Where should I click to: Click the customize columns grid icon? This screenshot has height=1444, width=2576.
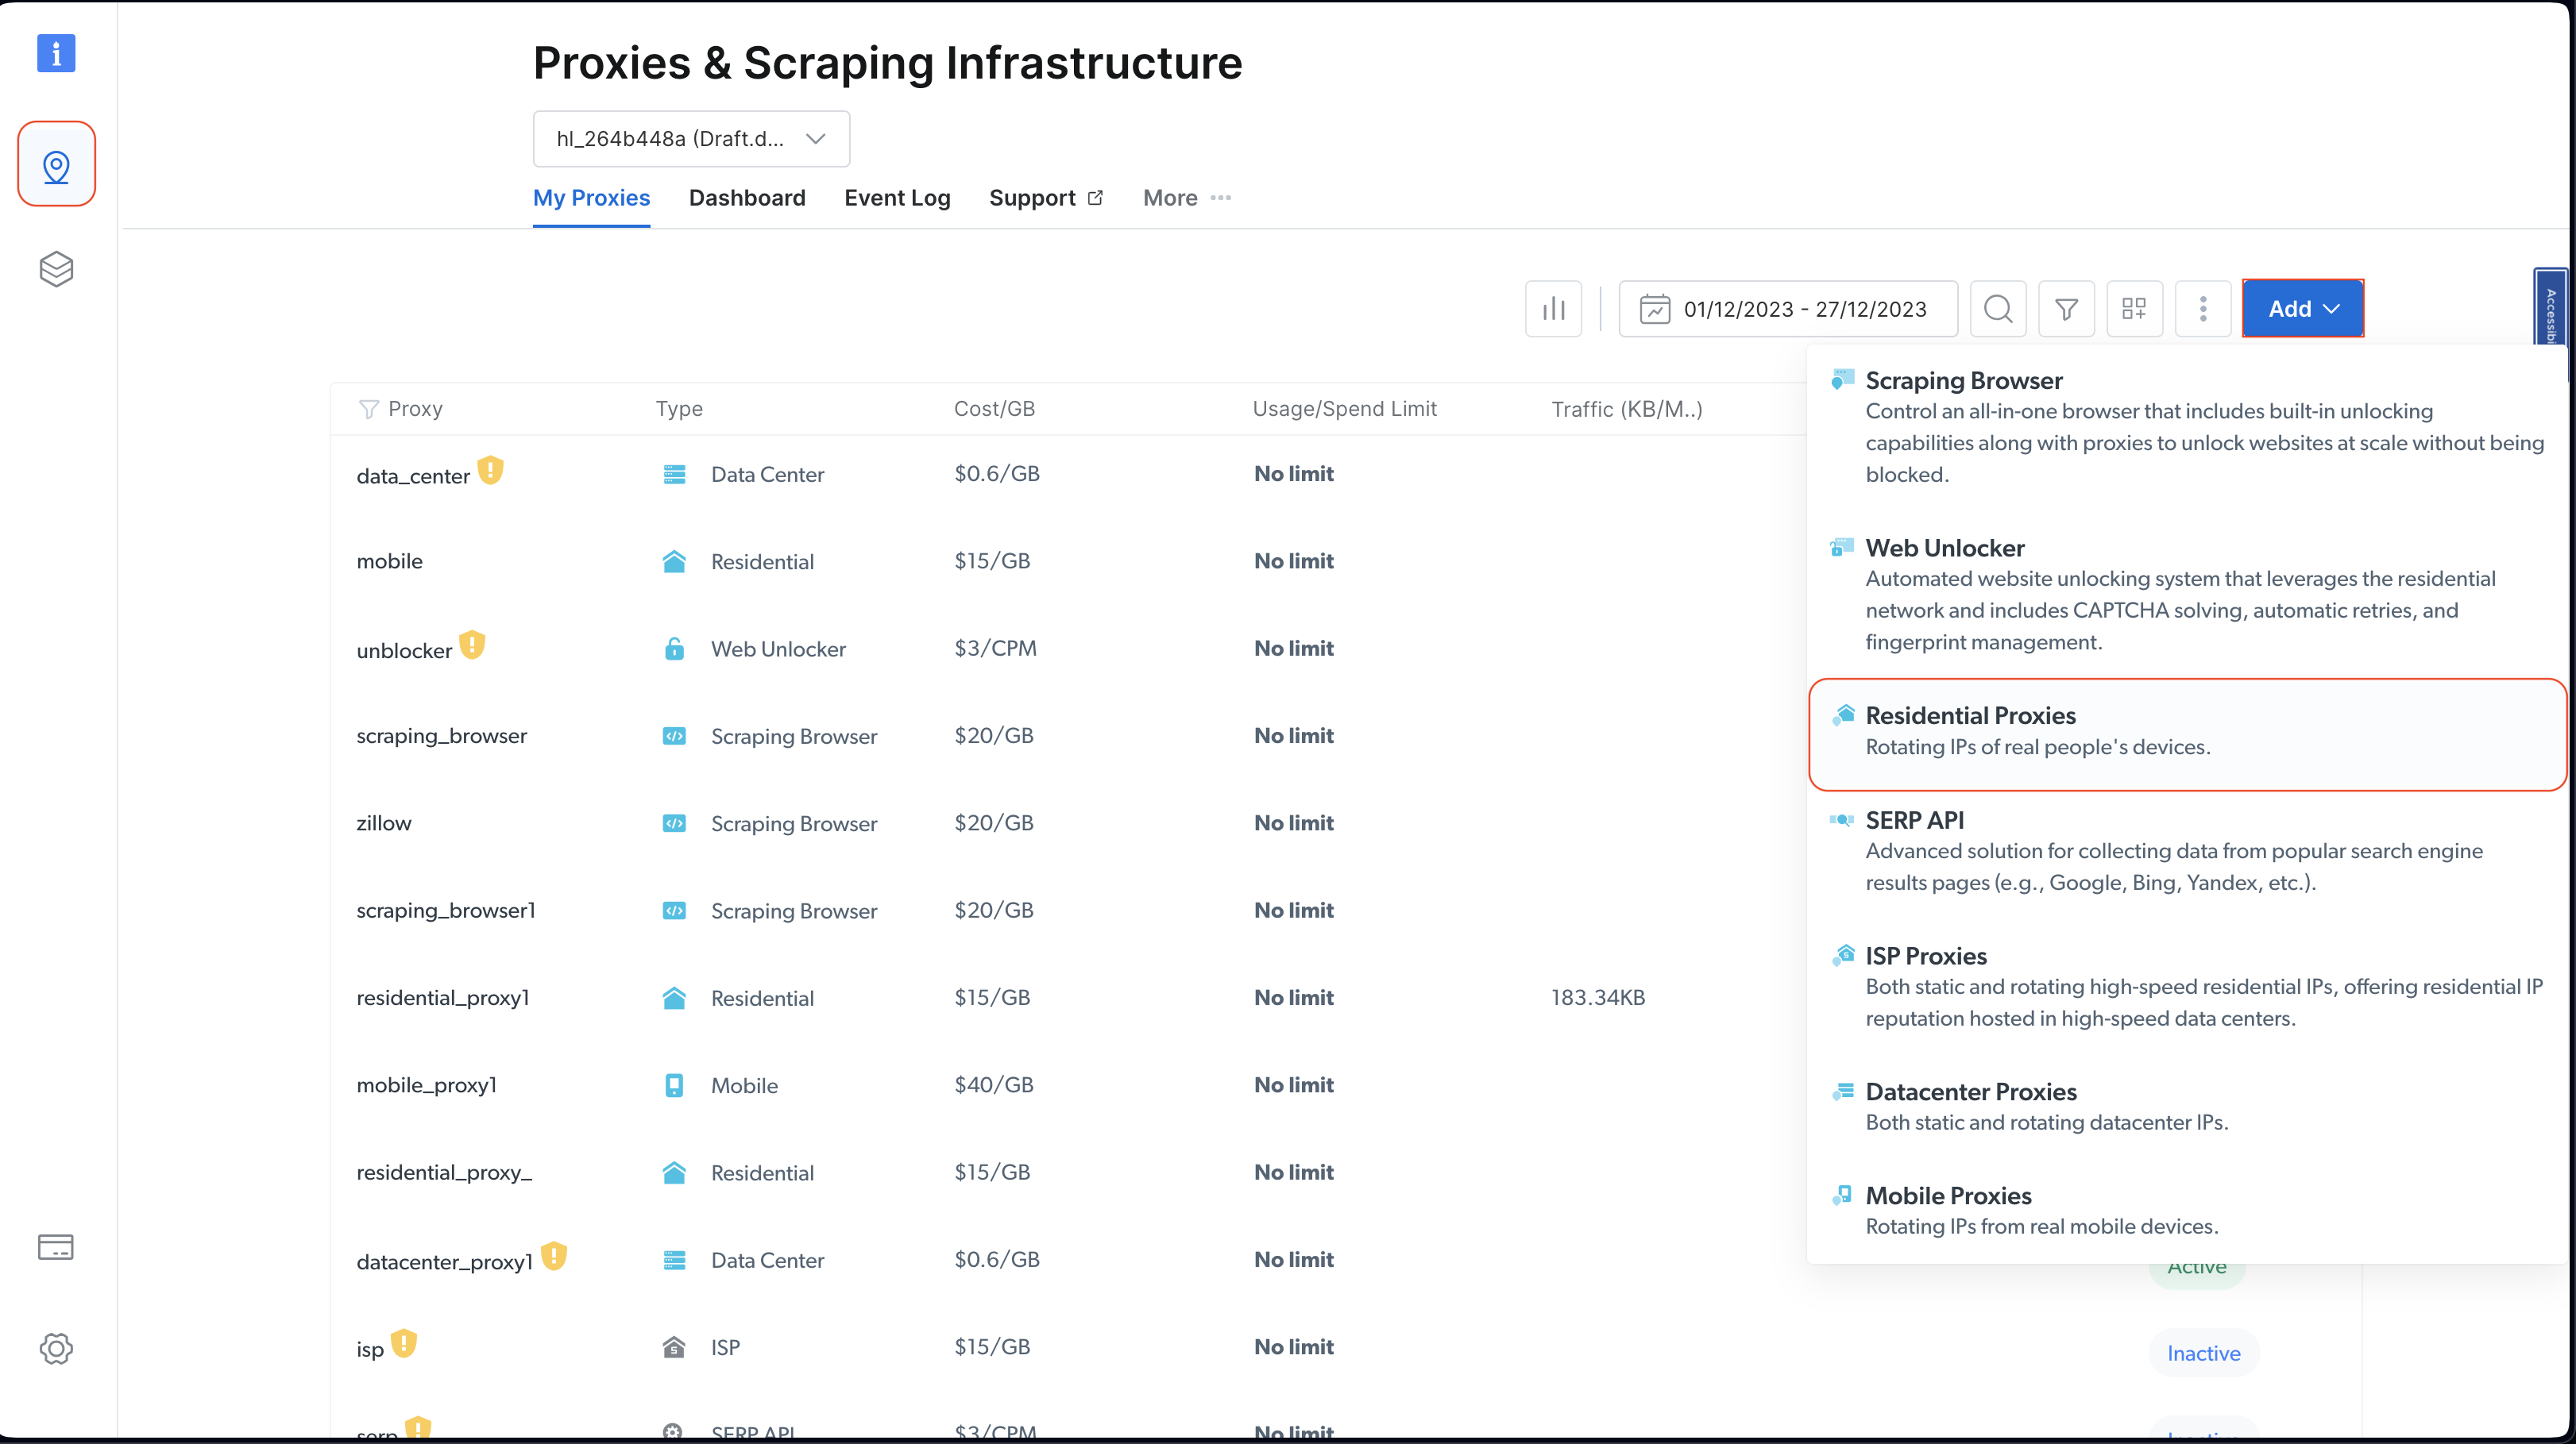(2134, 309)
